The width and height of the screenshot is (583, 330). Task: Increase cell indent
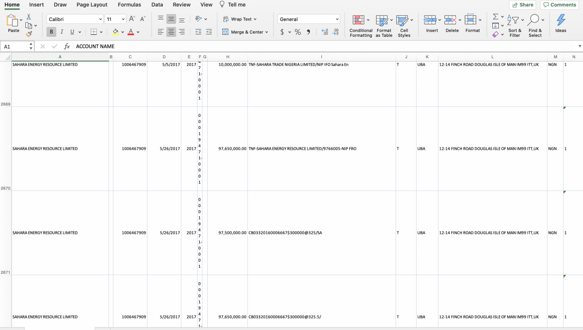209,32
